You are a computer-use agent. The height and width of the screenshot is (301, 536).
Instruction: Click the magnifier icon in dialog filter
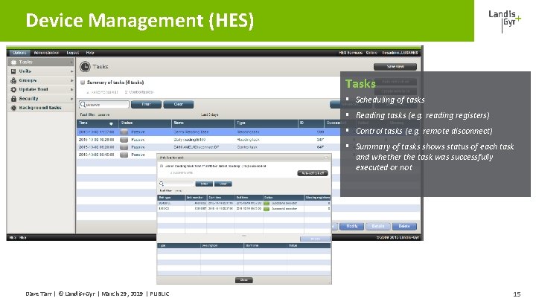(x=162, y=184)
